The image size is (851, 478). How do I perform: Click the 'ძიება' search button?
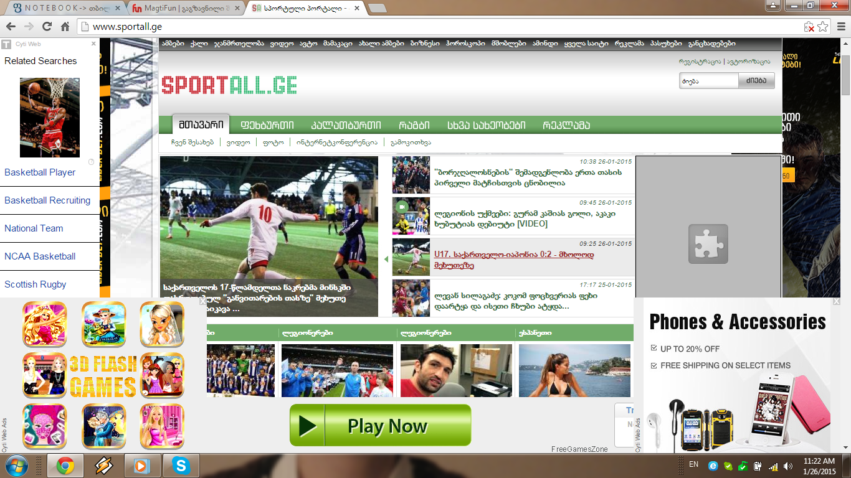point(757,80)
